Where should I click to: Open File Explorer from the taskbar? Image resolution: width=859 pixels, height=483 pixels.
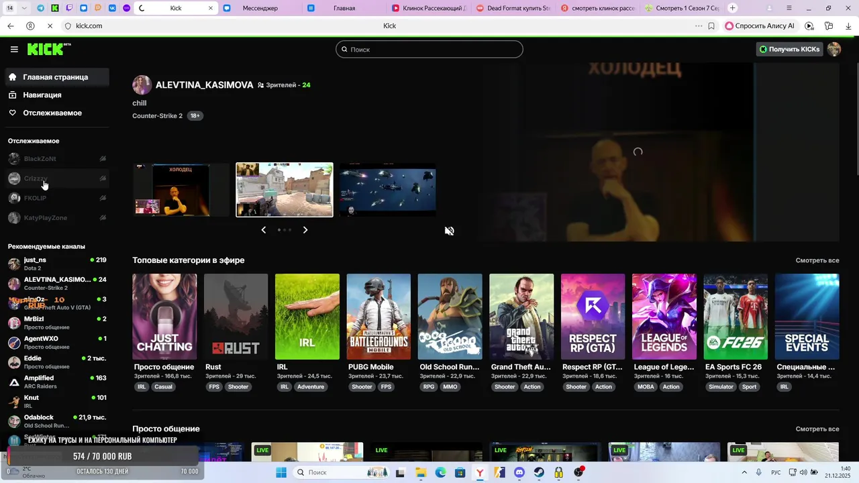(421, 472)
